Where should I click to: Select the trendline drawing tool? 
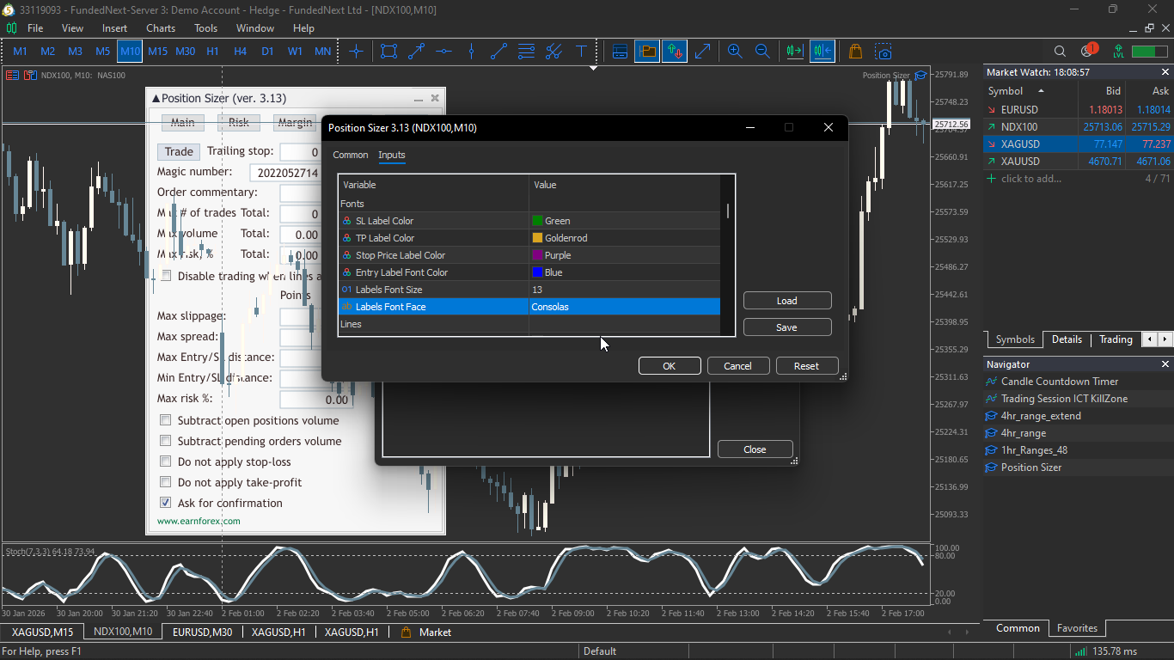coord(499,52)
